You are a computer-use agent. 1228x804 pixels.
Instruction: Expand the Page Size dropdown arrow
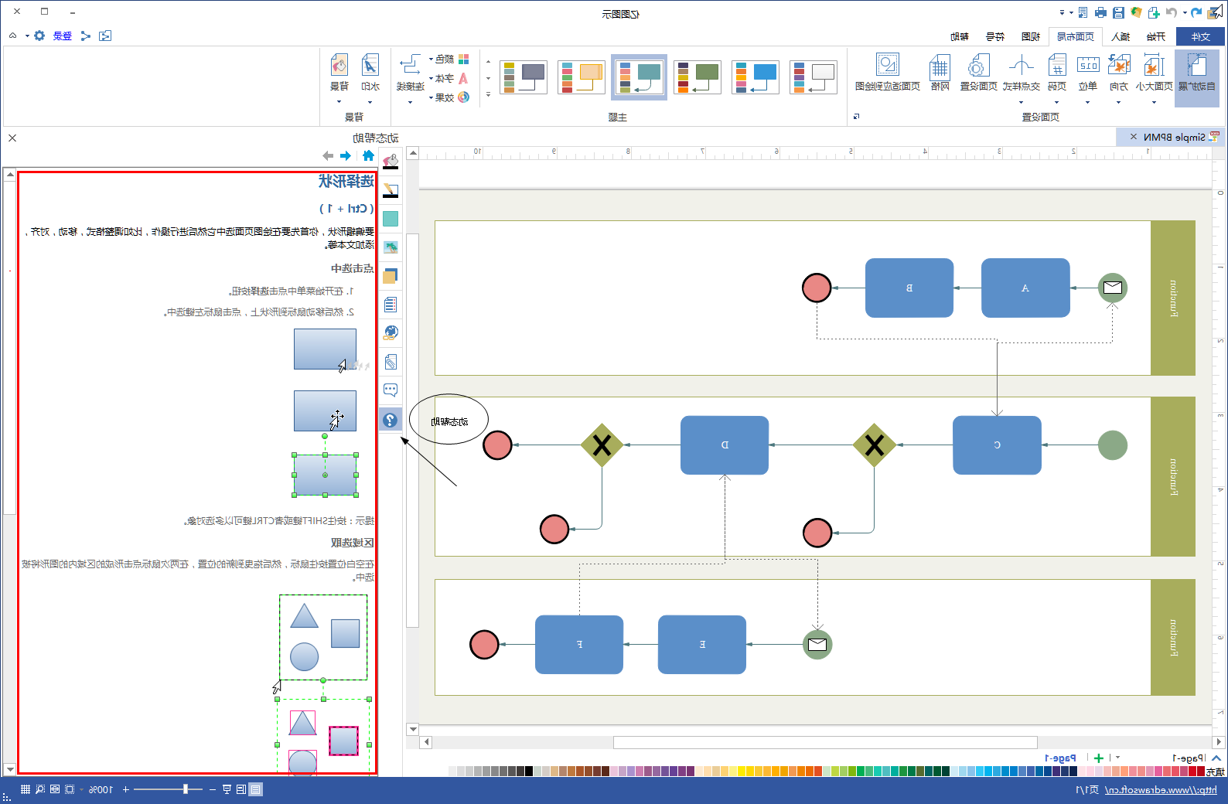[1154, 102]
